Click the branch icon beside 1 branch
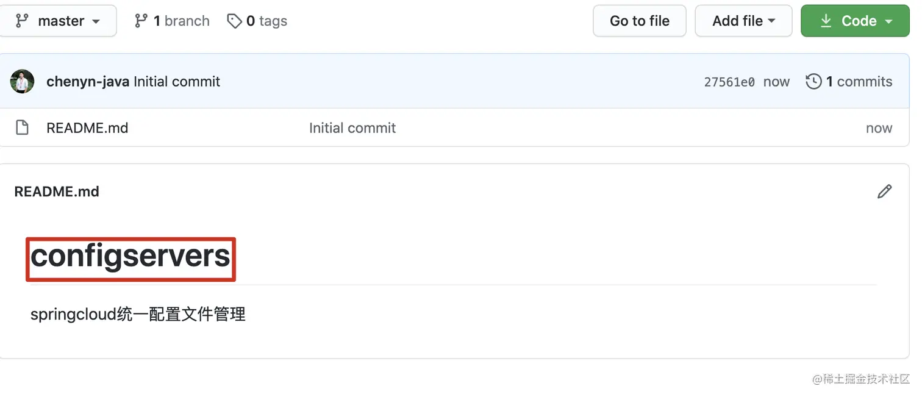This screenshot has height=397, width=922. point(141,21)
